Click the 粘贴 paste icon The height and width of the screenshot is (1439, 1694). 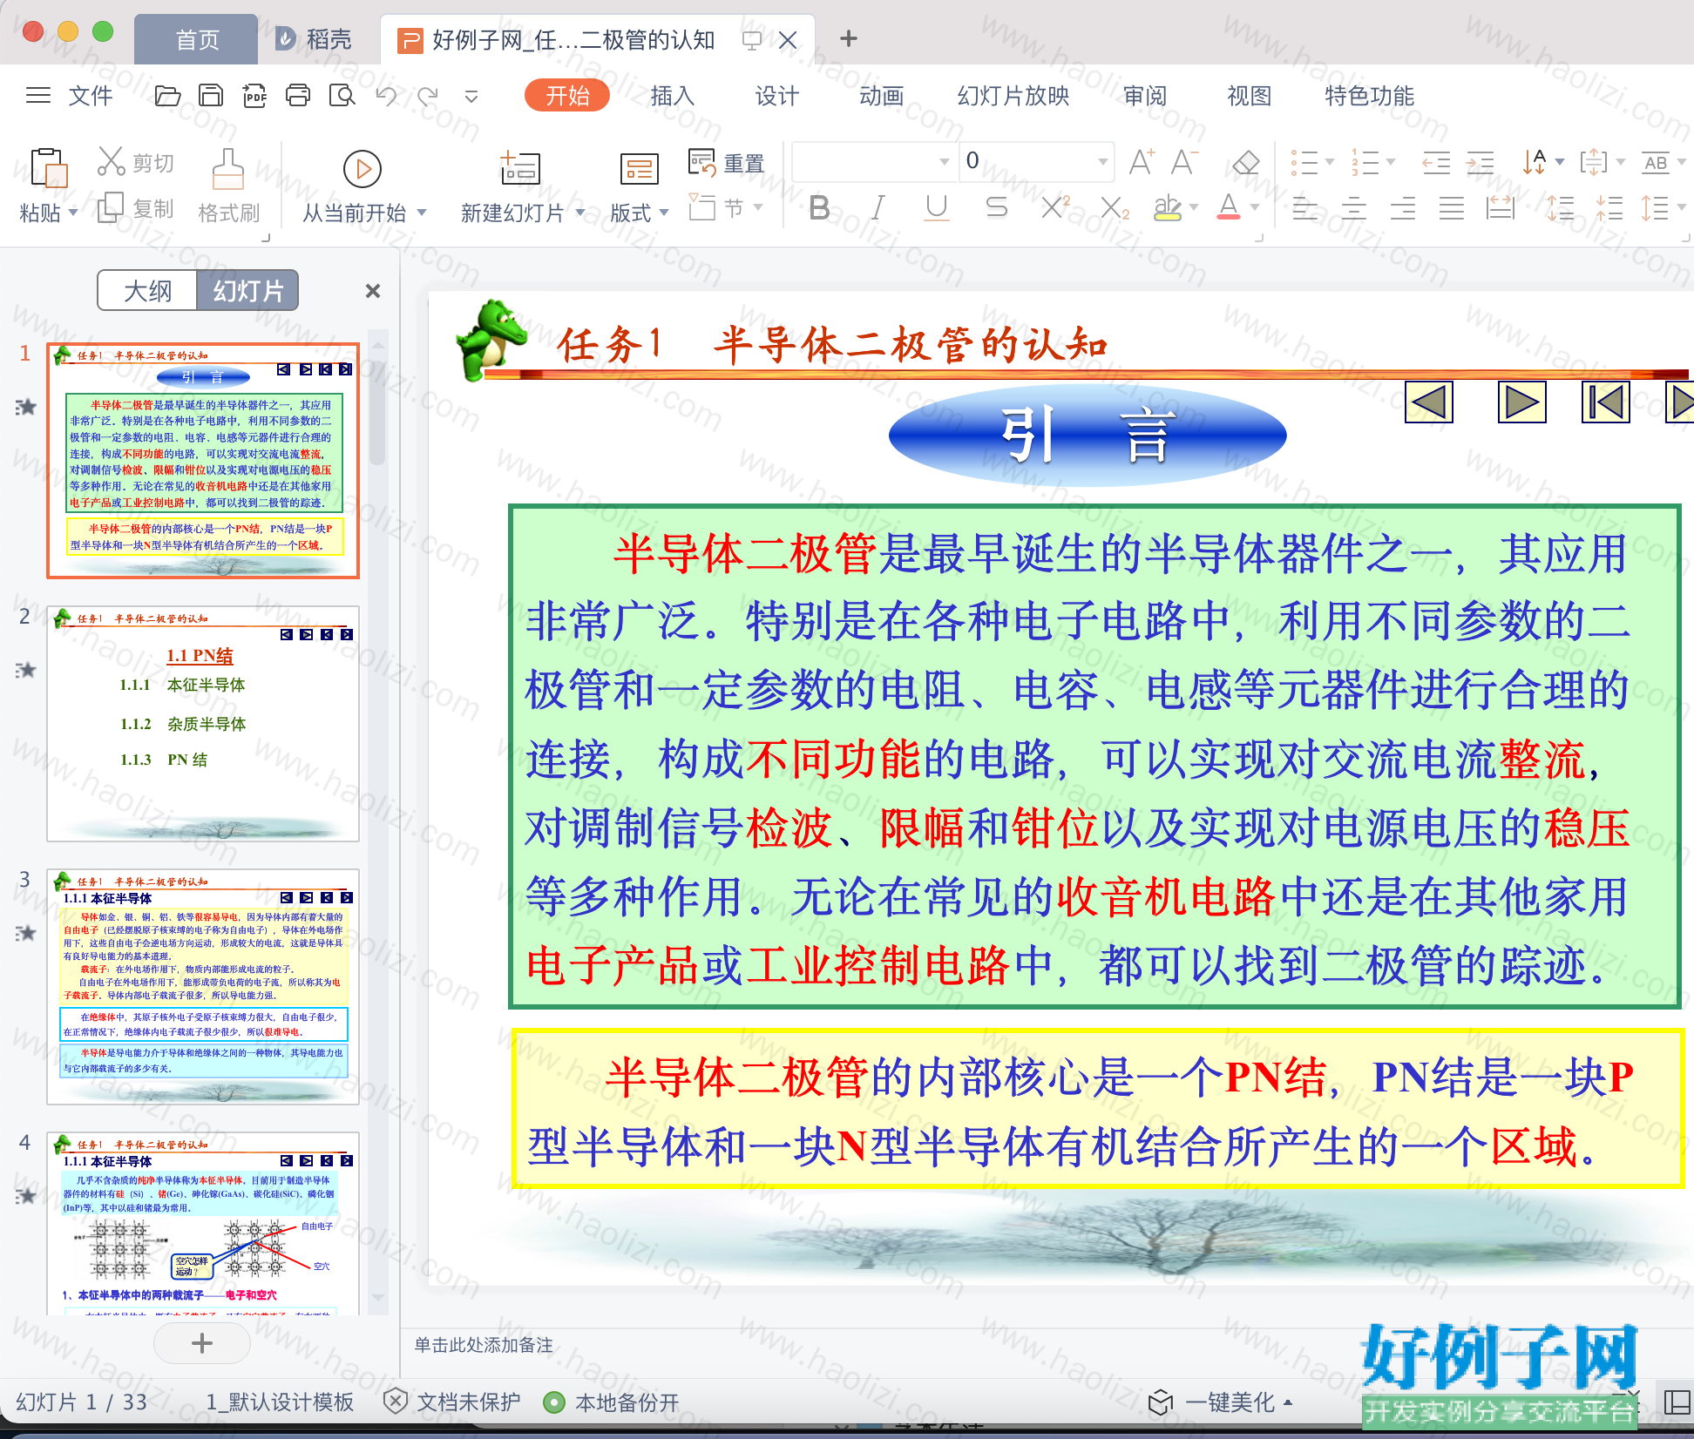49,168
